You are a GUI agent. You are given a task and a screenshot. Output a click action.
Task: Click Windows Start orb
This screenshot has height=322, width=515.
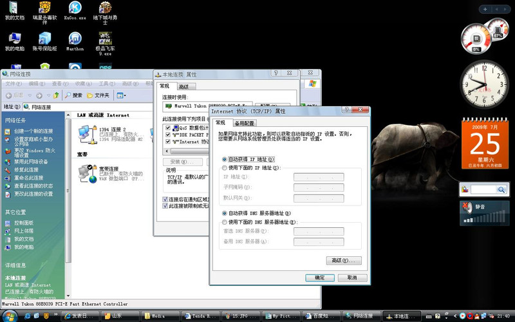(10, 316)
